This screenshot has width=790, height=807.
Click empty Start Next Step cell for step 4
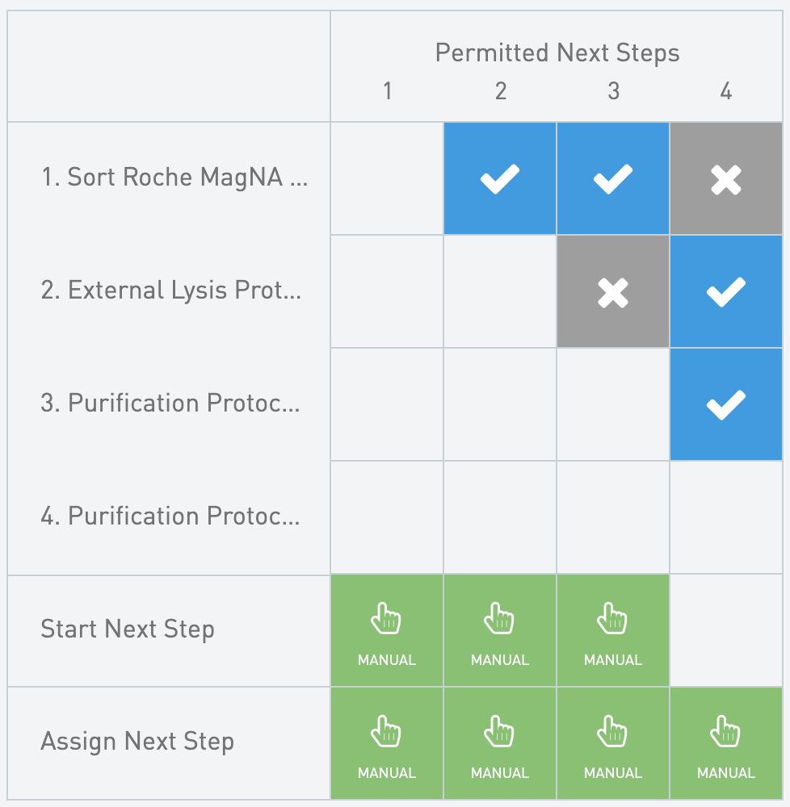tap(726, 630)
